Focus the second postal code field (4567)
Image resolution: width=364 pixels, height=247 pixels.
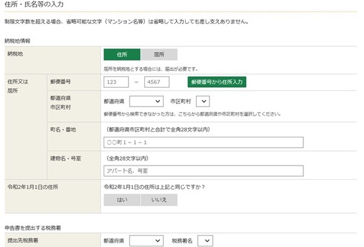tap(157, 82)
